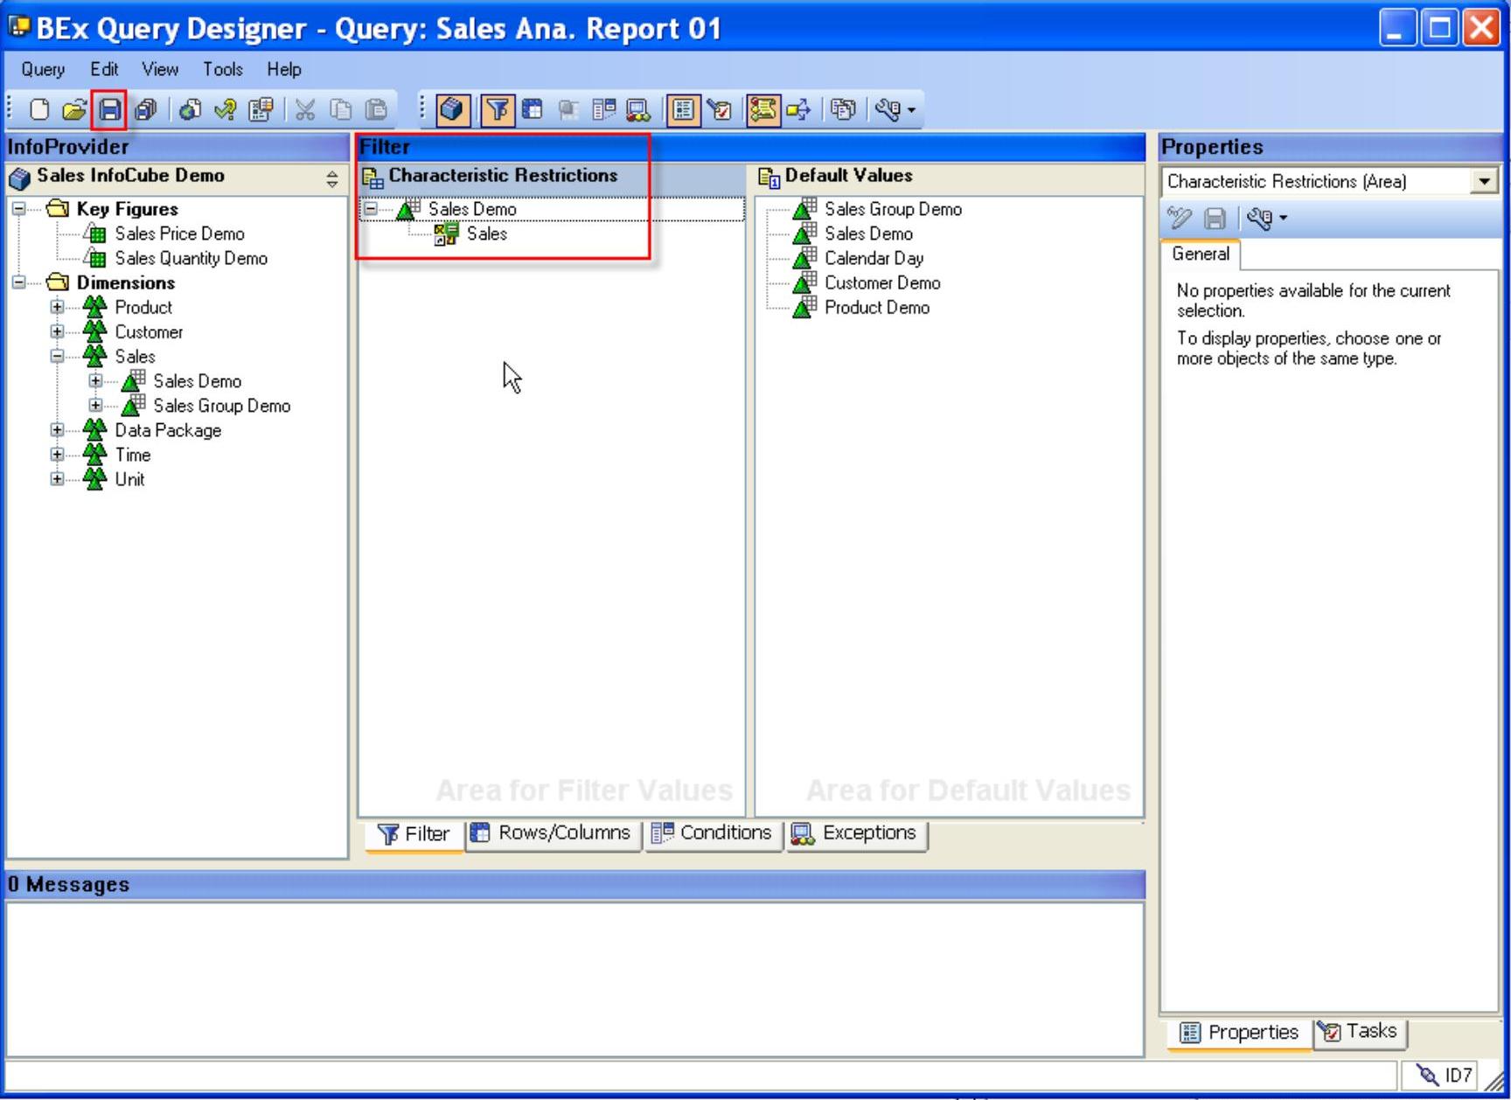Viewport: 1511px width, 1100px height.
Task: Toggle the Properties panel toolbar button
Action: (683, 109)
